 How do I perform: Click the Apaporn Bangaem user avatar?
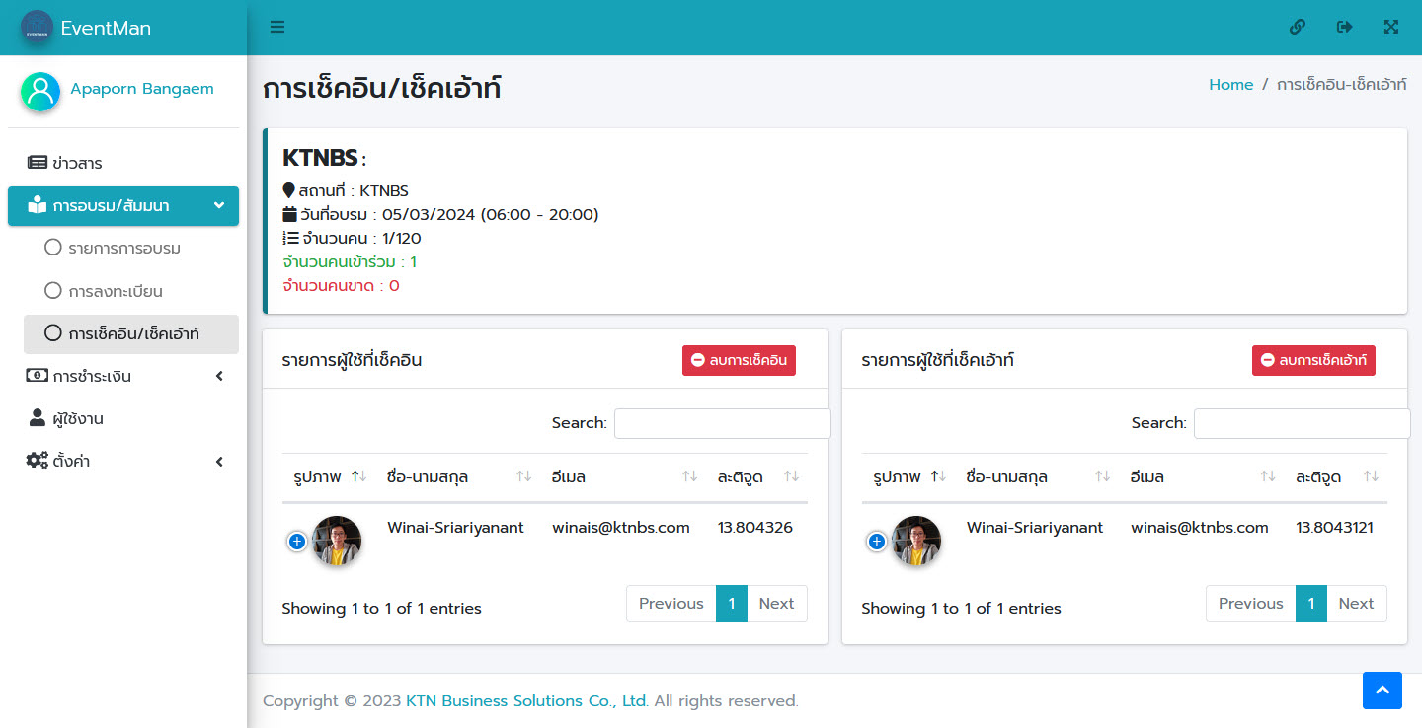(40, 91)
